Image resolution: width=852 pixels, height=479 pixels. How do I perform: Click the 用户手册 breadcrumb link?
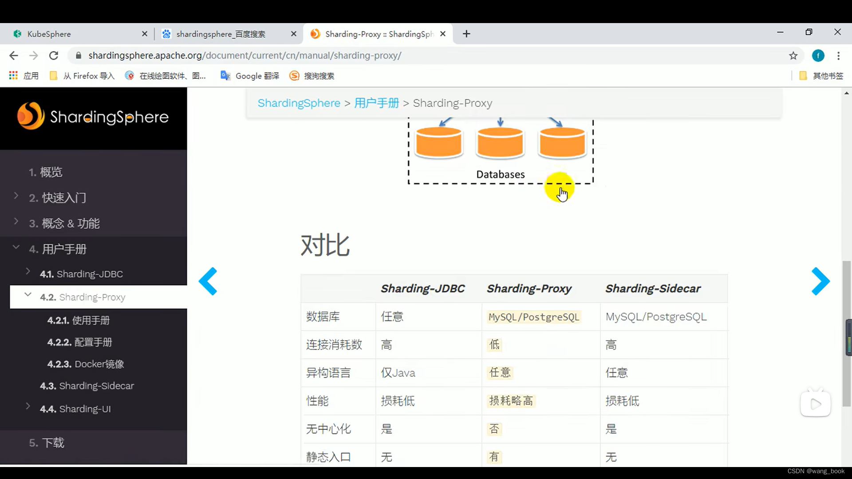tap(376, 103)
